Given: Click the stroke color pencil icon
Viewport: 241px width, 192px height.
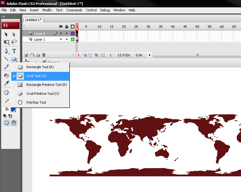Looking at the screenshot, I should click(7, 101).
